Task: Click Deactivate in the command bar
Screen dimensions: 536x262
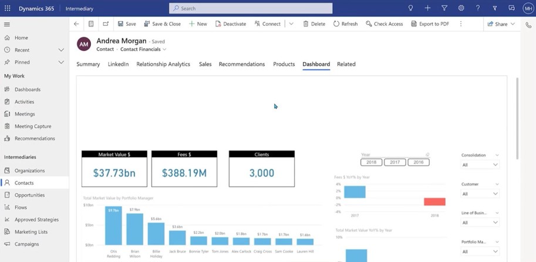Action: [231, 24]
